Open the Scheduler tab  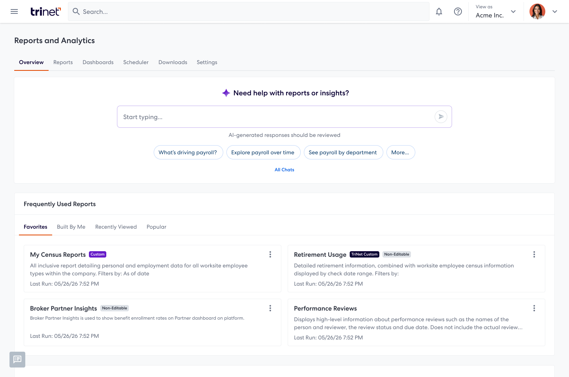(x=136, y=62)
